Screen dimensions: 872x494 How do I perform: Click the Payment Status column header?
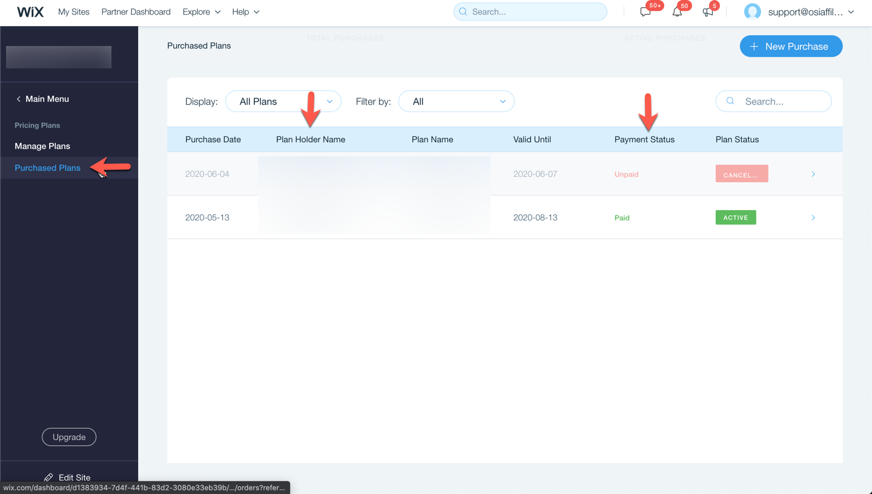click(644, 139)
